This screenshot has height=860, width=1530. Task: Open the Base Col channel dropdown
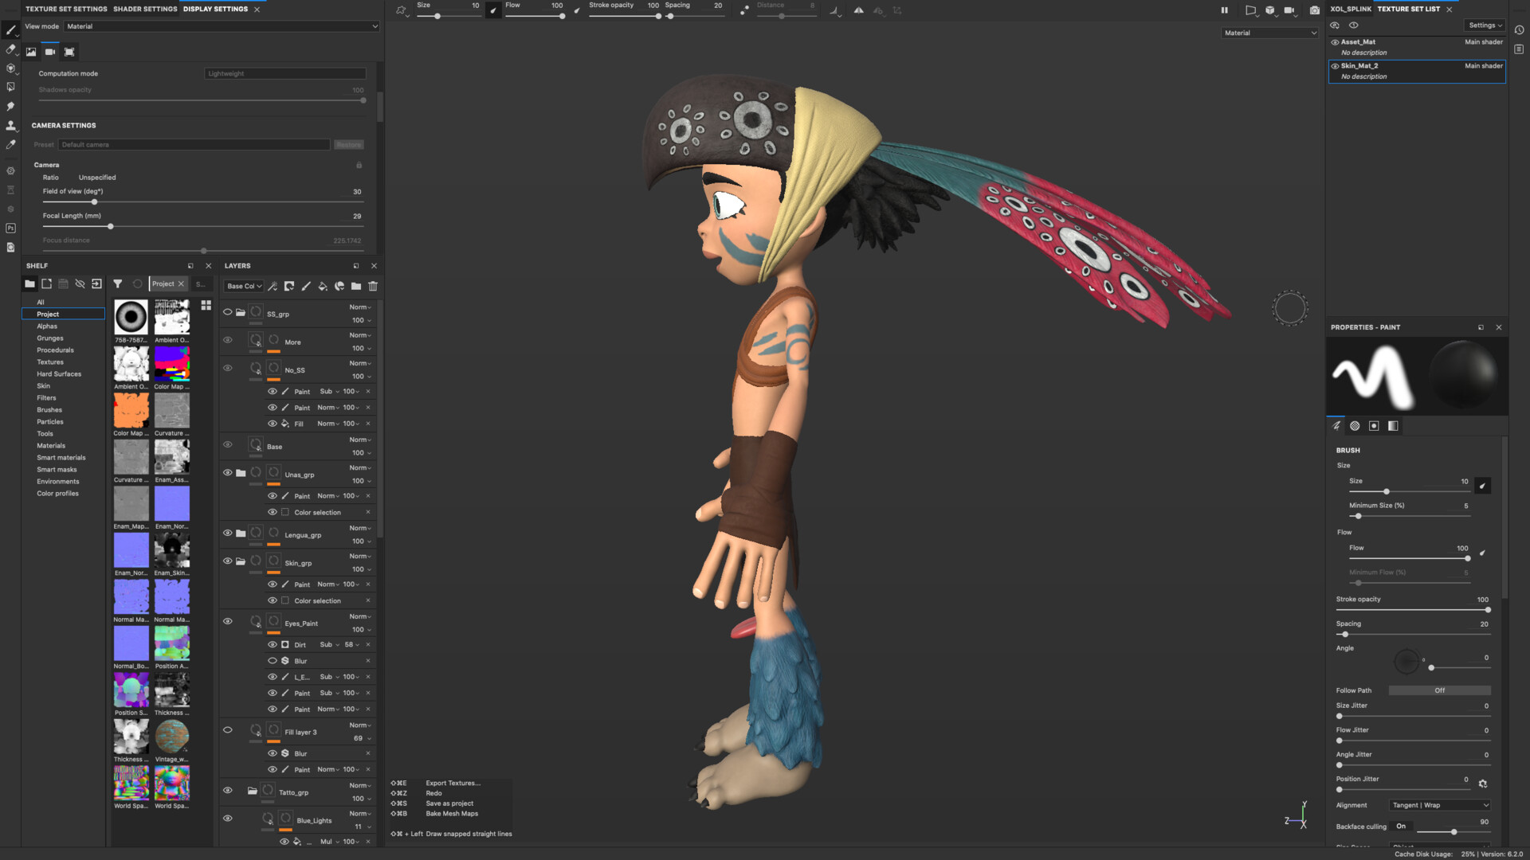244,286
